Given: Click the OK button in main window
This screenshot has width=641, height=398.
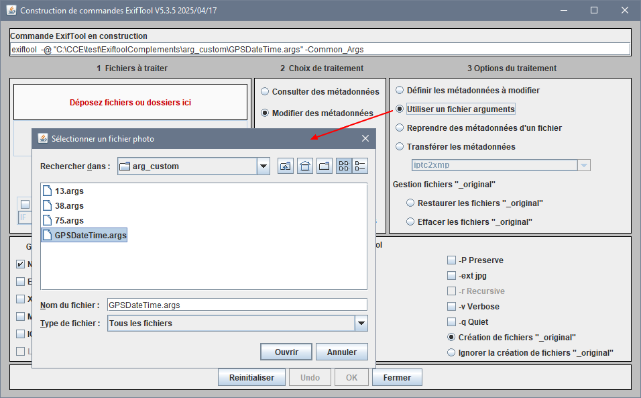Looking at the screenshot, I should (351, 378).
